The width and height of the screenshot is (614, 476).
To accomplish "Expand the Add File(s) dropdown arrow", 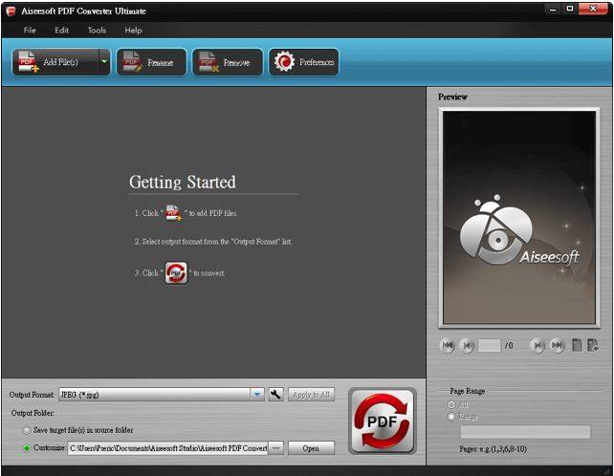I will click(104, 62).
